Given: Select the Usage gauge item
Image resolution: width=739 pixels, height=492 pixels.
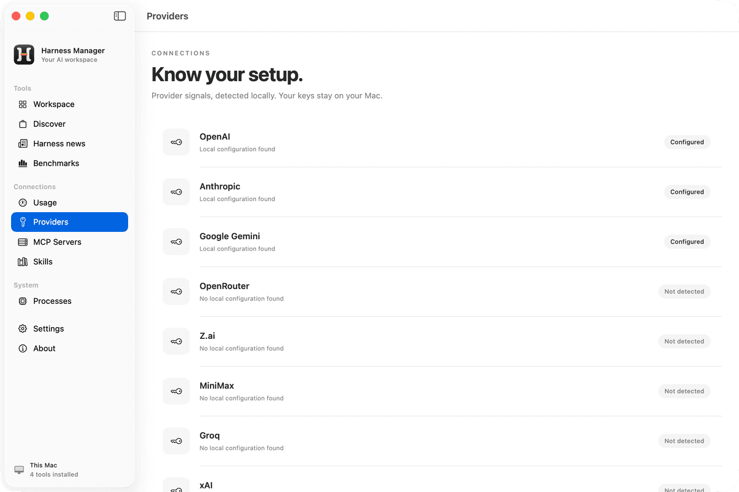Looking at the screenshot, I should coord(70,202).
